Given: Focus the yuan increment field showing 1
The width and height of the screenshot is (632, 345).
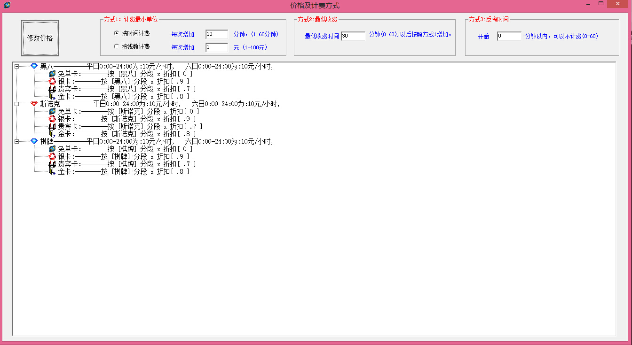Looking at the screenshot, I should point(217,47).
